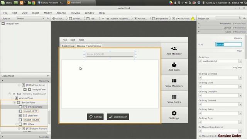Click the View Books button
Image resolution: width=247 pixels, height=139 pixels.
pyautogui.click(x=174, y=99)
